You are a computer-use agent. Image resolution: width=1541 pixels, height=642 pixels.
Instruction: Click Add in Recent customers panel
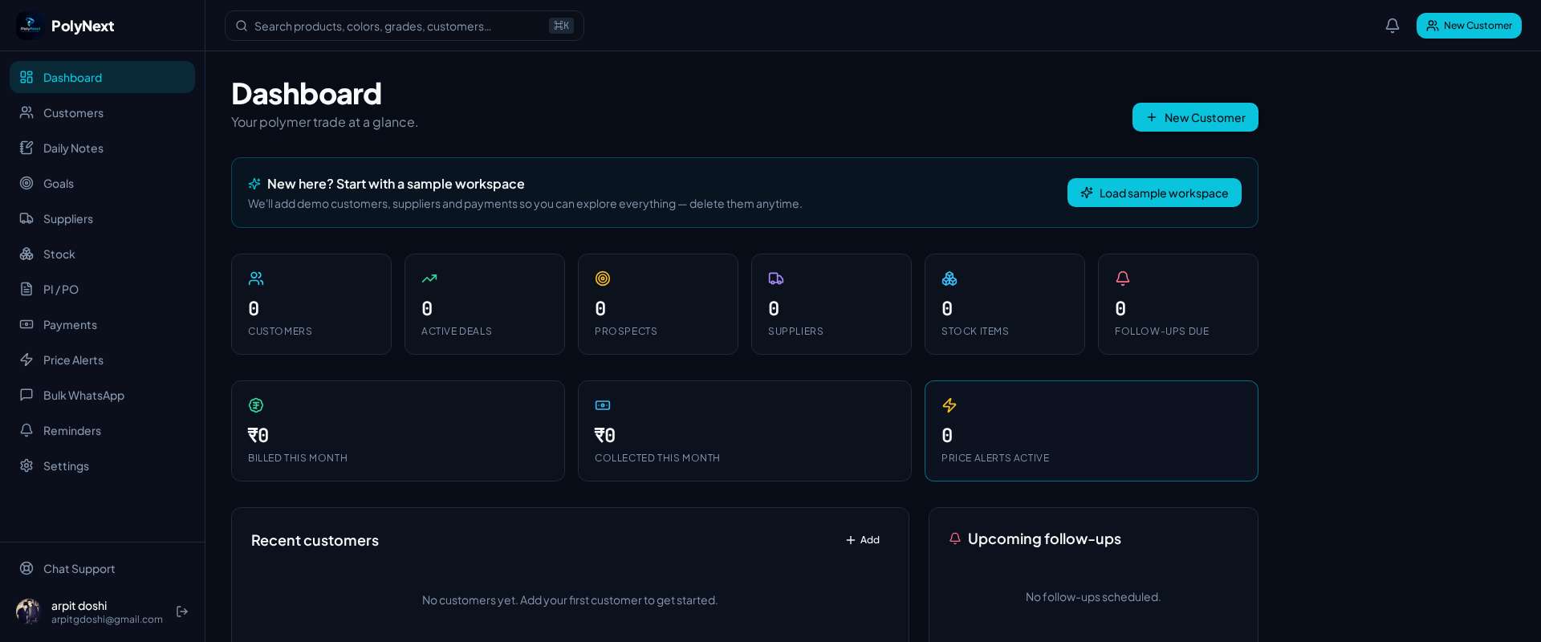point(863,540)
